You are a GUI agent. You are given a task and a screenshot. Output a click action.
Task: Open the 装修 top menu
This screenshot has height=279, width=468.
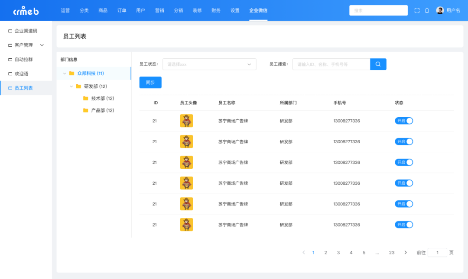[197, 10]
